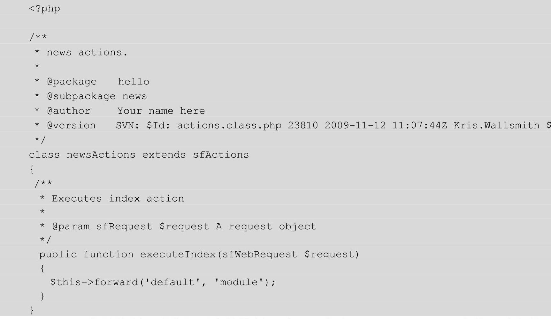Click the sfActions parent class name
Screen dimensions: 551x319
pos(221,155)
